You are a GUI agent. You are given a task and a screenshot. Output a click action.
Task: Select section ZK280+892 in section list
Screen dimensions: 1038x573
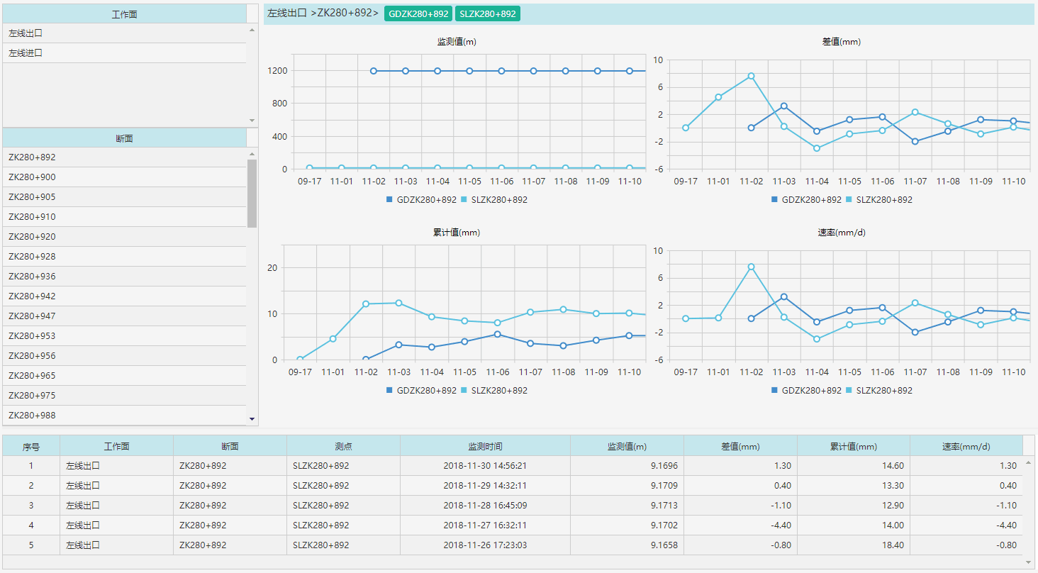[x=124, y=157]
